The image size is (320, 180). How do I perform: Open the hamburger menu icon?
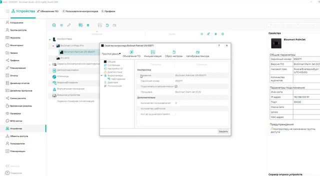tap(7, 11)
